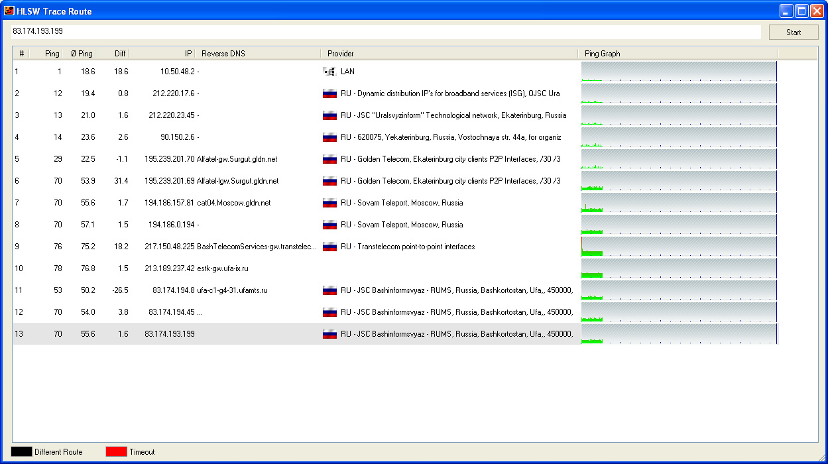Click the flag icon next to Transtelecom provider
Image resolution: width=828 pixels, height=464 pixels.
[x=329, y=247]
